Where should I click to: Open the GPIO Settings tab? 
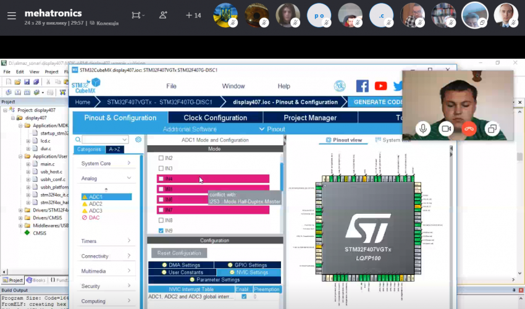[x=248, y=265]
